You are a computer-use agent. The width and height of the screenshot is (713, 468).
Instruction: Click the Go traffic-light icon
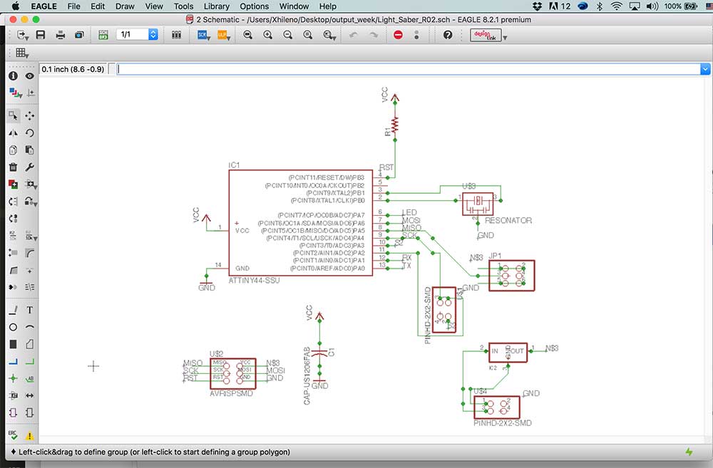point(416,35)
